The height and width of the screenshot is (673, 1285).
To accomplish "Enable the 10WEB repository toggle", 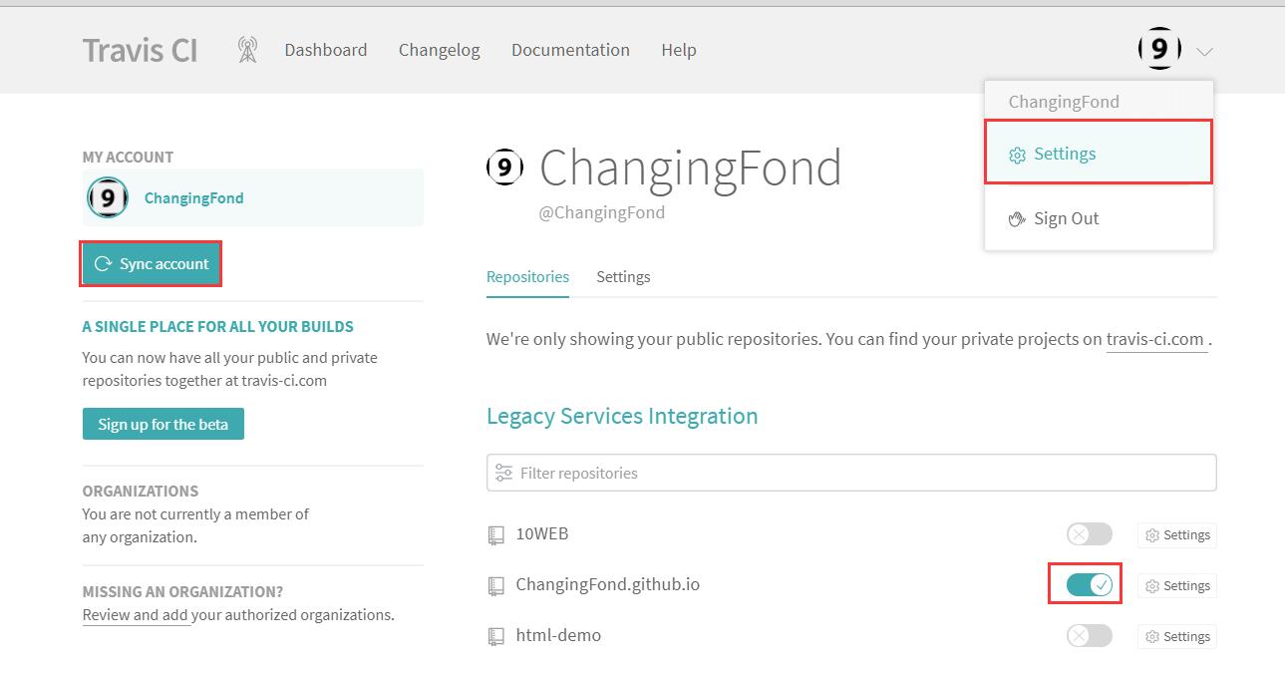I will 1089,534.
